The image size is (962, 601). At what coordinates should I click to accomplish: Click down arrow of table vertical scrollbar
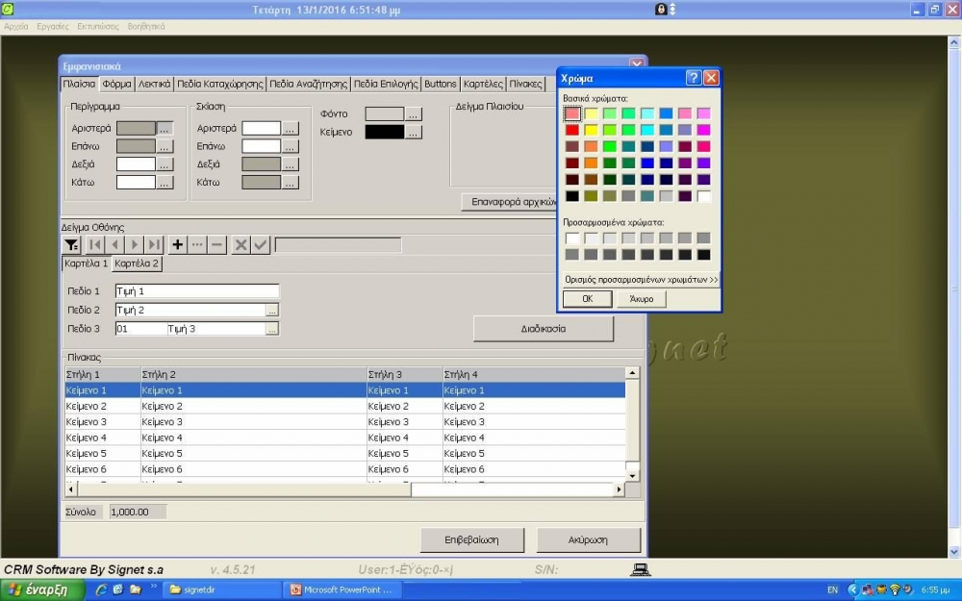(632, 475)
